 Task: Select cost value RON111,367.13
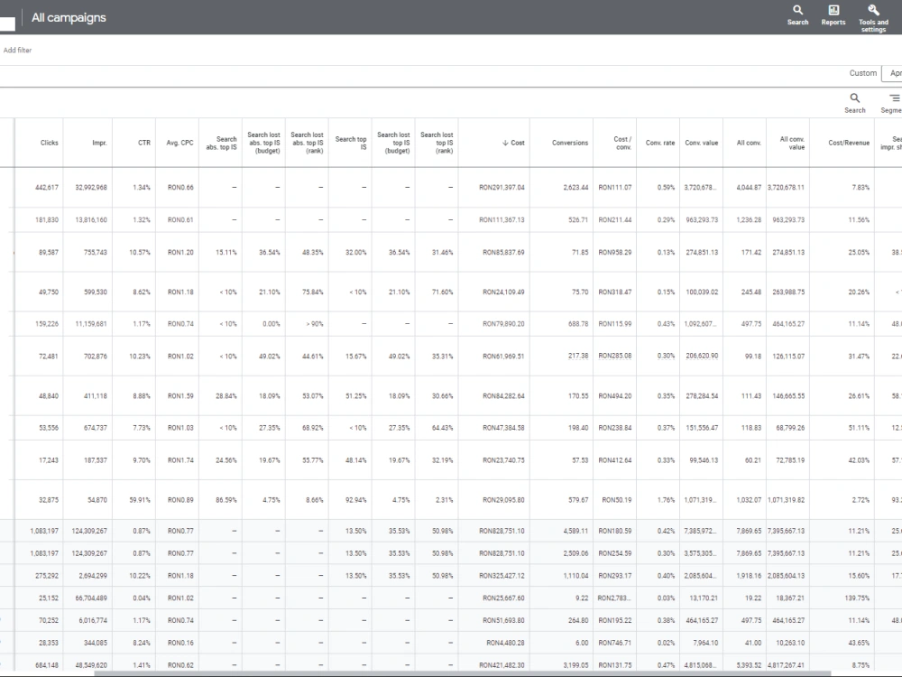coord(502,220)
